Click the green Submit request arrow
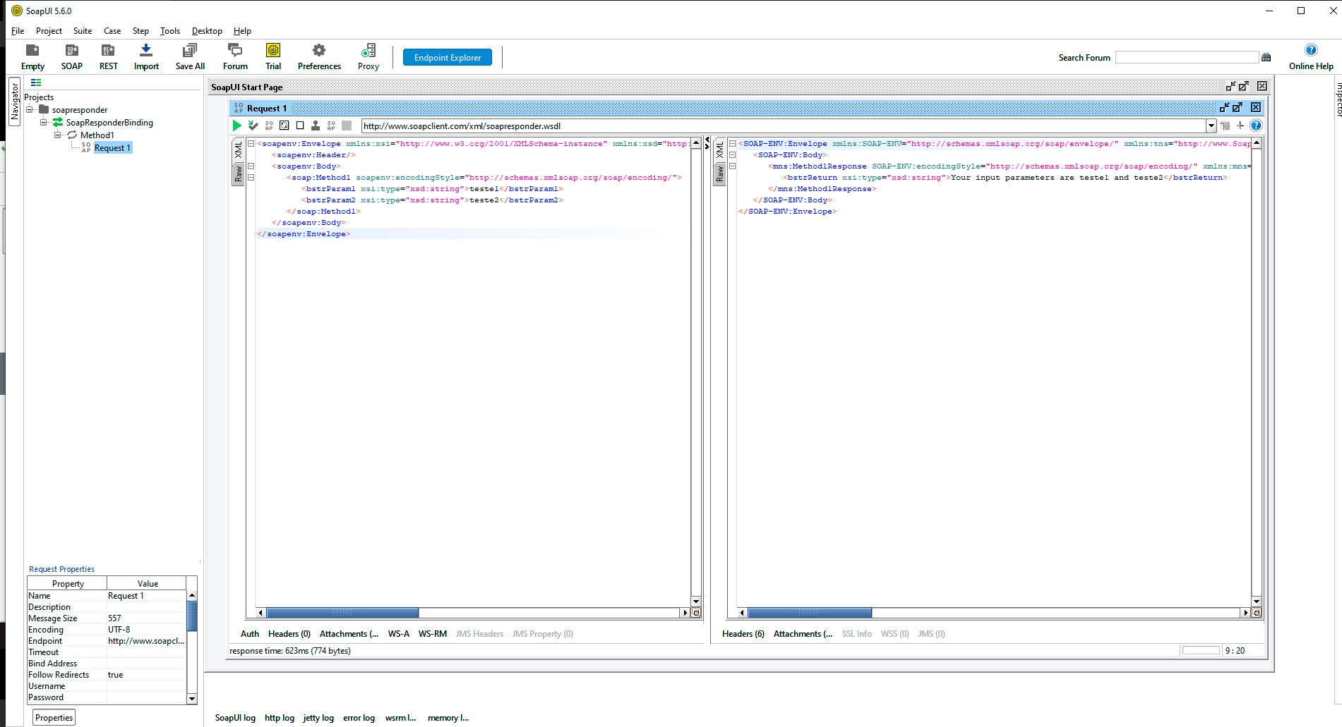Viewport: 1342px width, 727px height. [237, 126]
